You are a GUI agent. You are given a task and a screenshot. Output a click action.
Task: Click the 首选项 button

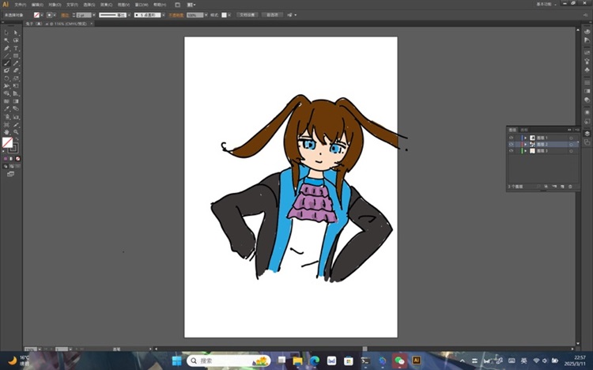coord(272,14)
